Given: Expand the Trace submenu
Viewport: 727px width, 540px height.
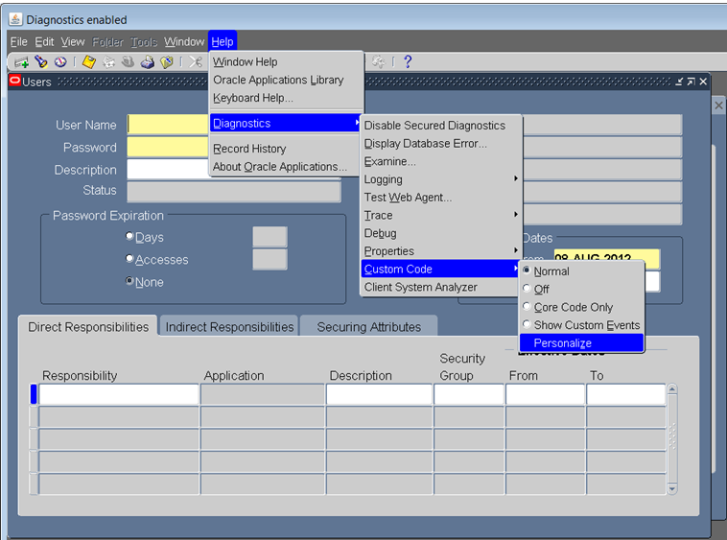Looking at the screenshot, I should tap(441, 215).
